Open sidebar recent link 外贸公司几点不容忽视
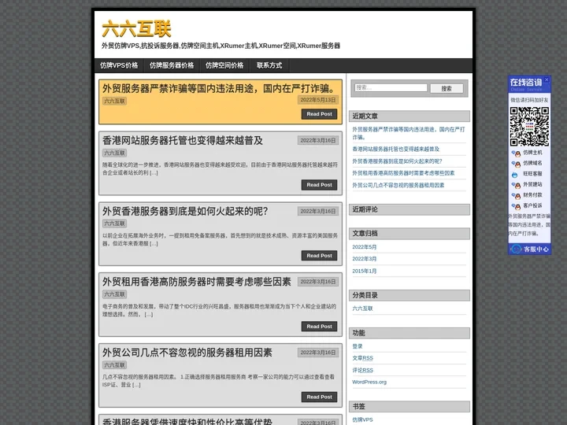The image size is (567, 425). 398,185
